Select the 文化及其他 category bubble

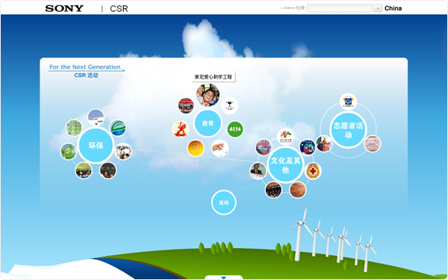pos(285,165)
